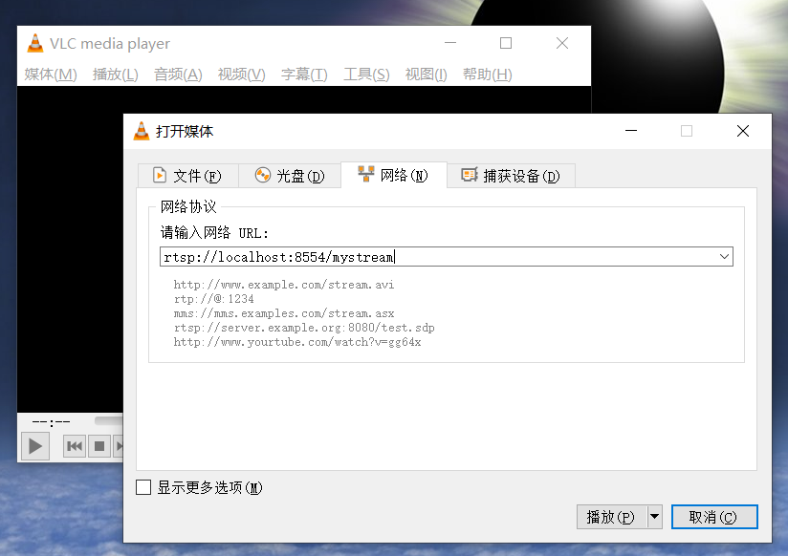
Task: Click example text http://www.yourtube.com/watch?v=gg64x
Action: point(297,343)
